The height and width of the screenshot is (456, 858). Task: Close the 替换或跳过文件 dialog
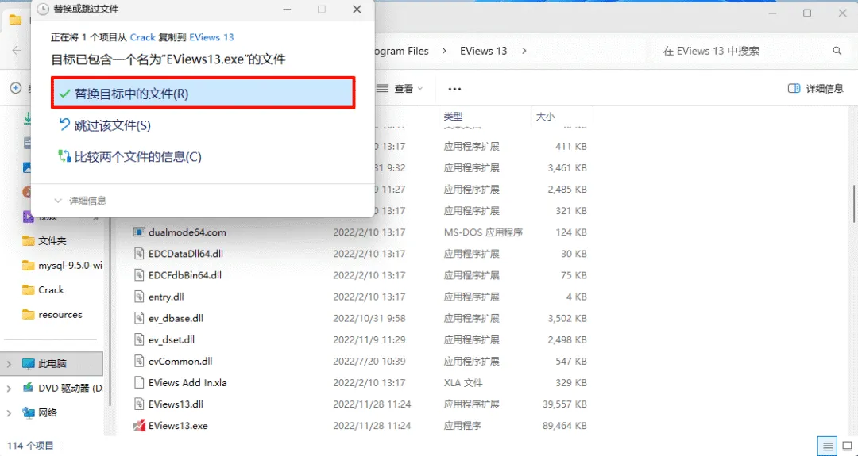(x=357, y=10)
